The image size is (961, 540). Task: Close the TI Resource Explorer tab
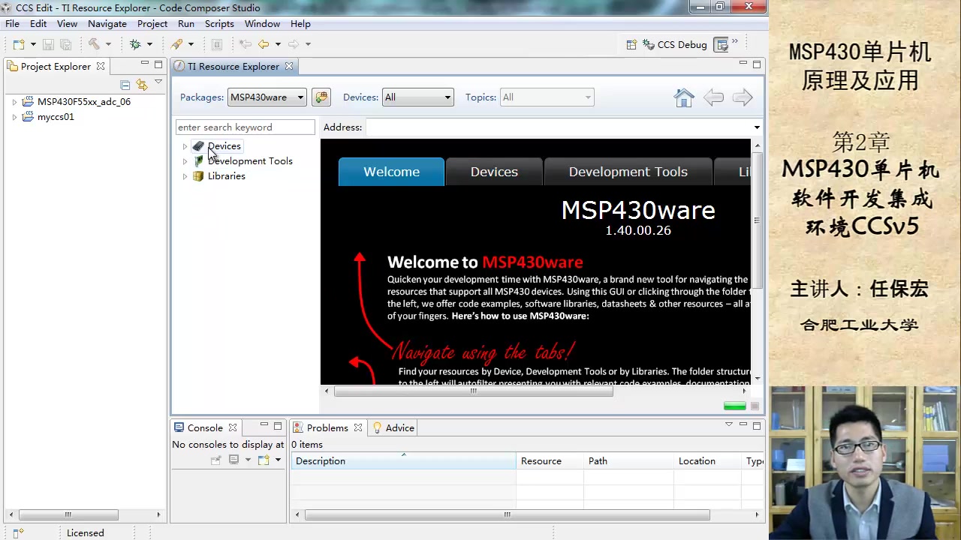[289, 66]
